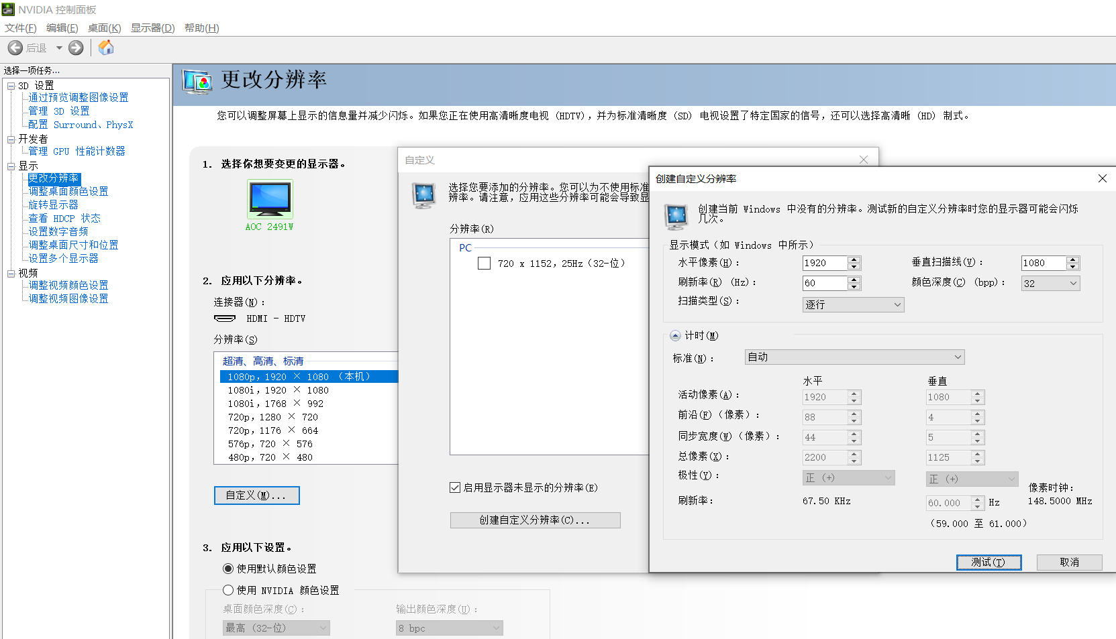Open the 颜色深度 (bpp) dropdown
Image resolution: width=1116 pixels, height=639 pixels.
pos(1050,284)
